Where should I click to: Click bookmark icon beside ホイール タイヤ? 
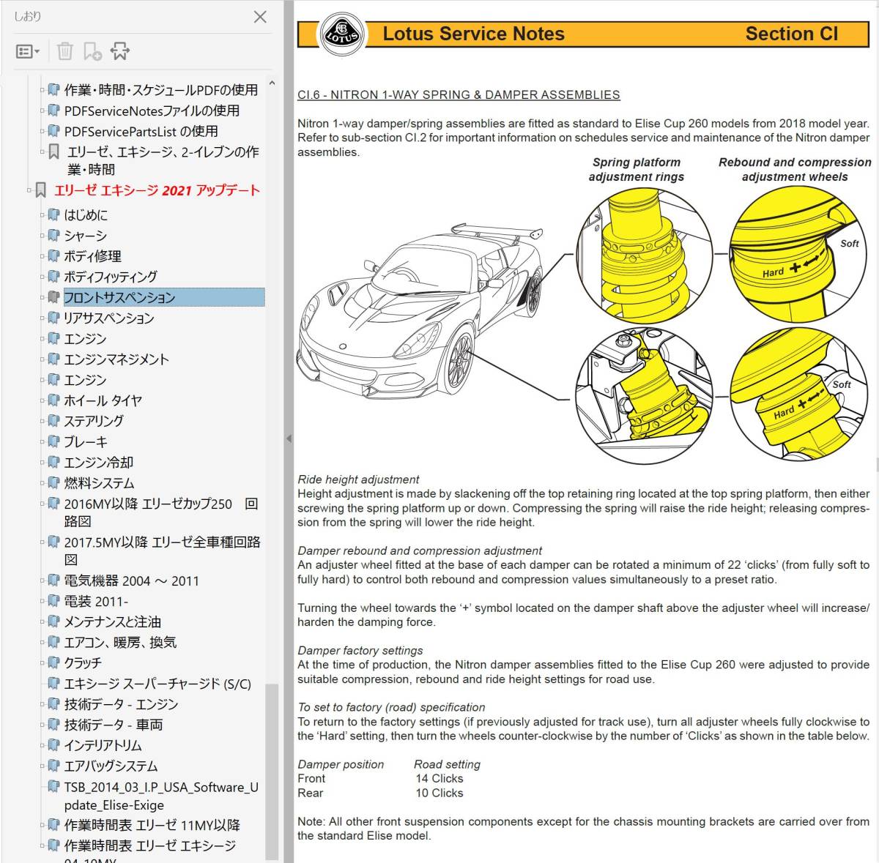tap(53, 400)
